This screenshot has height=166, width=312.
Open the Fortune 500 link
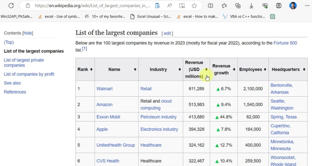pyautogui.click(x=285, y=43)
